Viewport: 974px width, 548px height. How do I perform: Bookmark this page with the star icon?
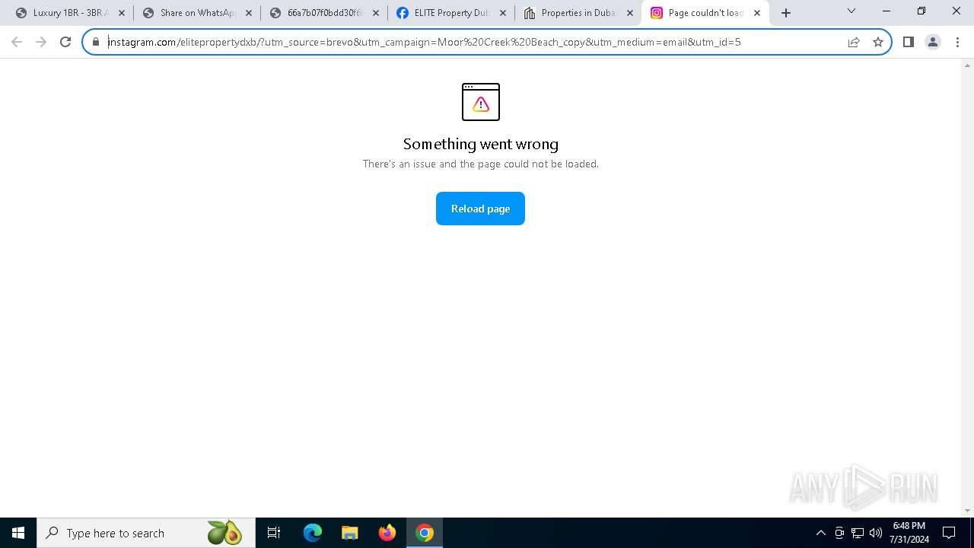[878, 42]
